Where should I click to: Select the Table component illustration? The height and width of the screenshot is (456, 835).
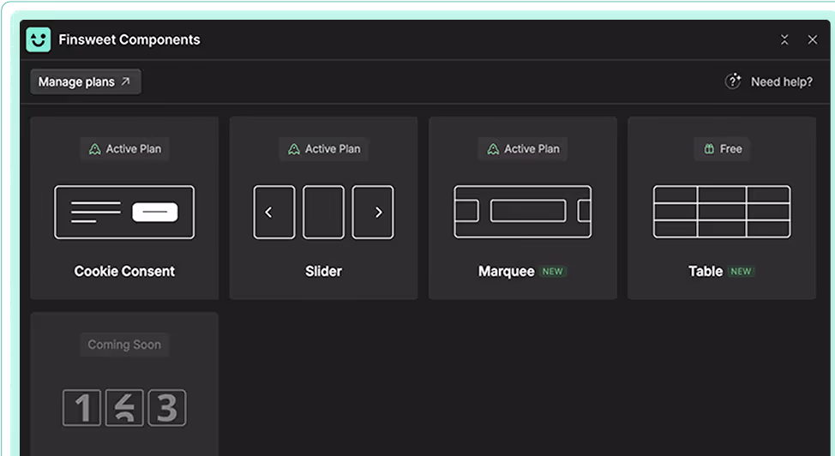click(x=722, y=212)
